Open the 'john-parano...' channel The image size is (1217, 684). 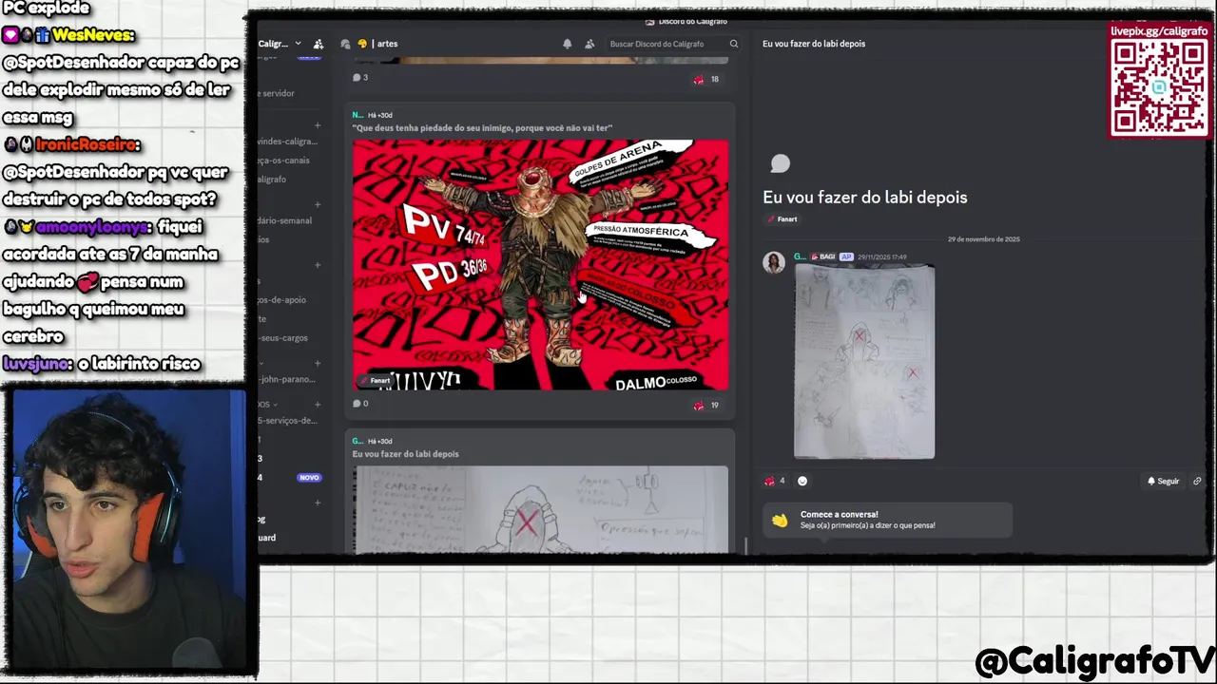point(286,379)
